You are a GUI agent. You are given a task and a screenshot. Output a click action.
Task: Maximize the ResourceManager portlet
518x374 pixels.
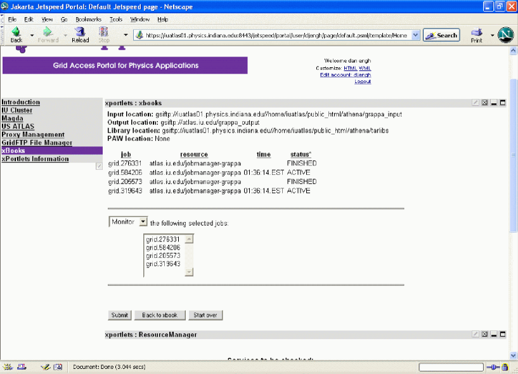503,334
